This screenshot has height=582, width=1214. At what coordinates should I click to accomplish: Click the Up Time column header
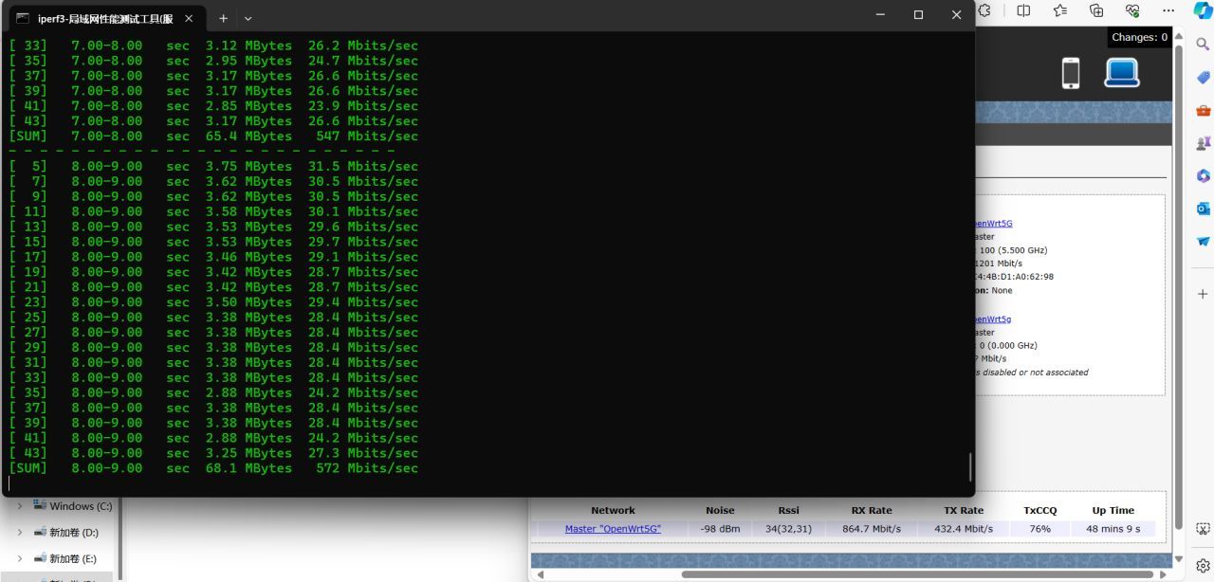click(x=1113, y=510)
